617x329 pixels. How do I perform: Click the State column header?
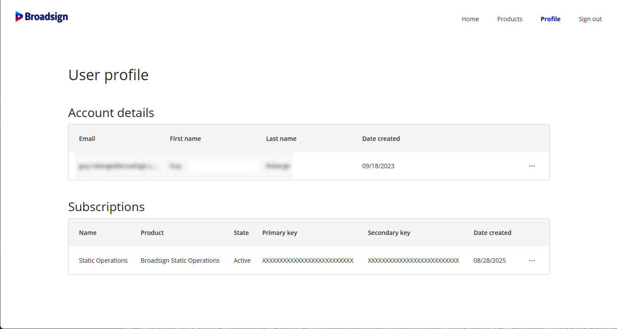pos(241,233)
